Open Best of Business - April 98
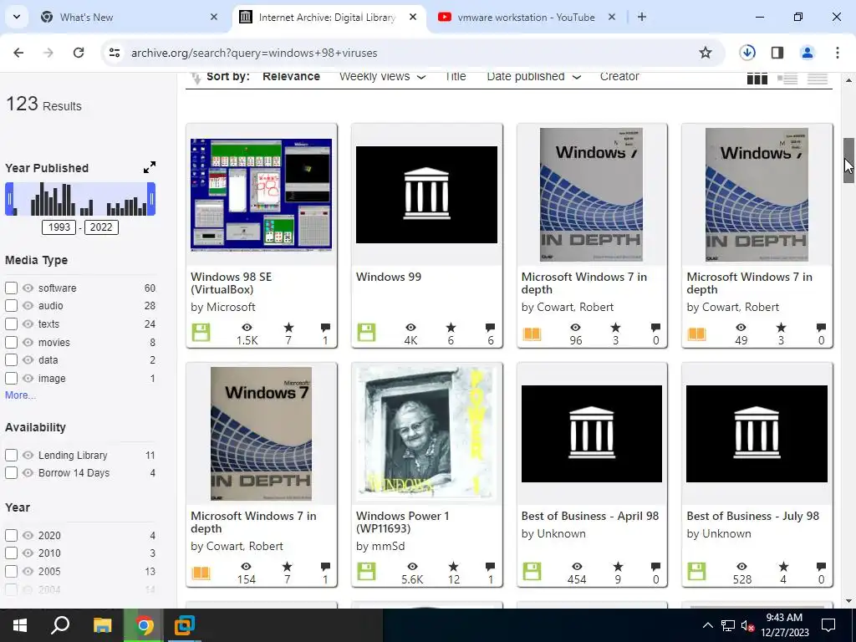 tap(589, 516)
